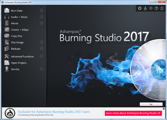Choose the Covers + Inlays entry
Screen dimensions: 167x120
[x=24, y=30]
